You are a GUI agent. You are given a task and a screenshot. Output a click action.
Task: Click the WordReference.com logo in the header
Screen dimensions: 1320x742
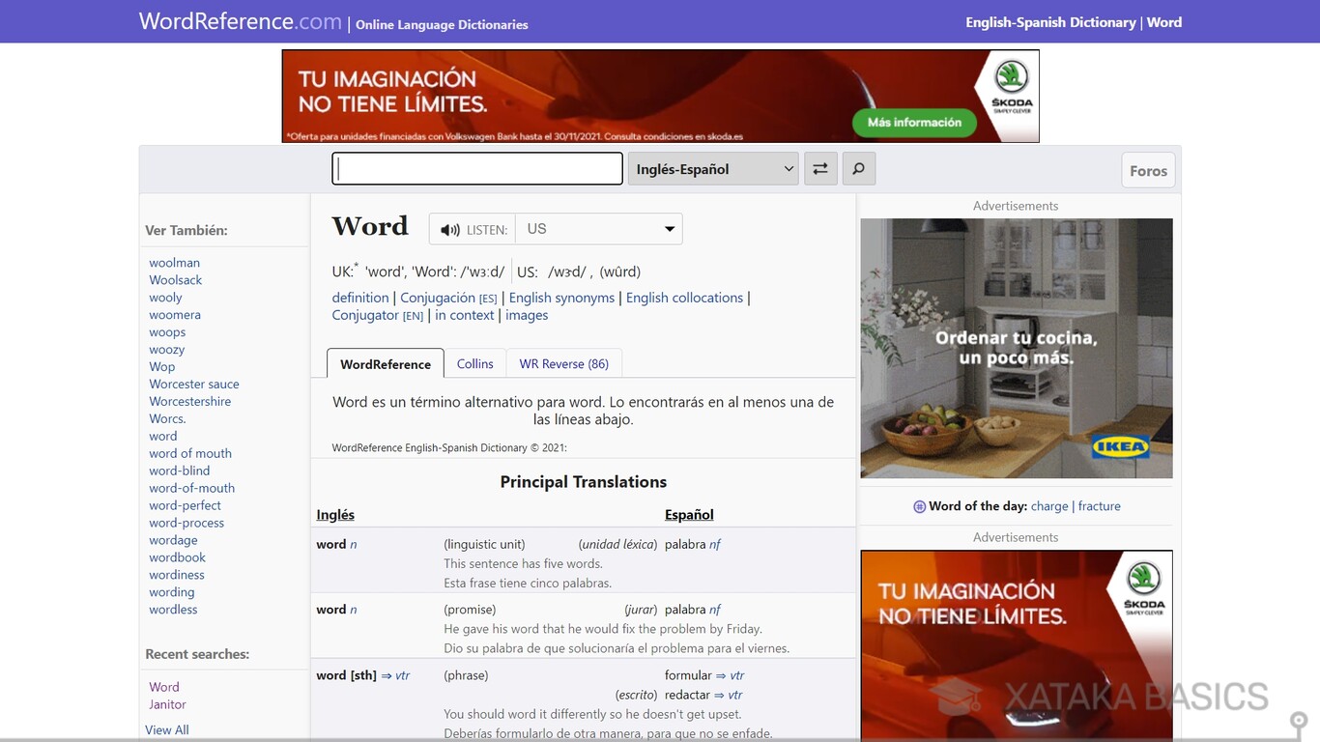[x=240, y=20]
